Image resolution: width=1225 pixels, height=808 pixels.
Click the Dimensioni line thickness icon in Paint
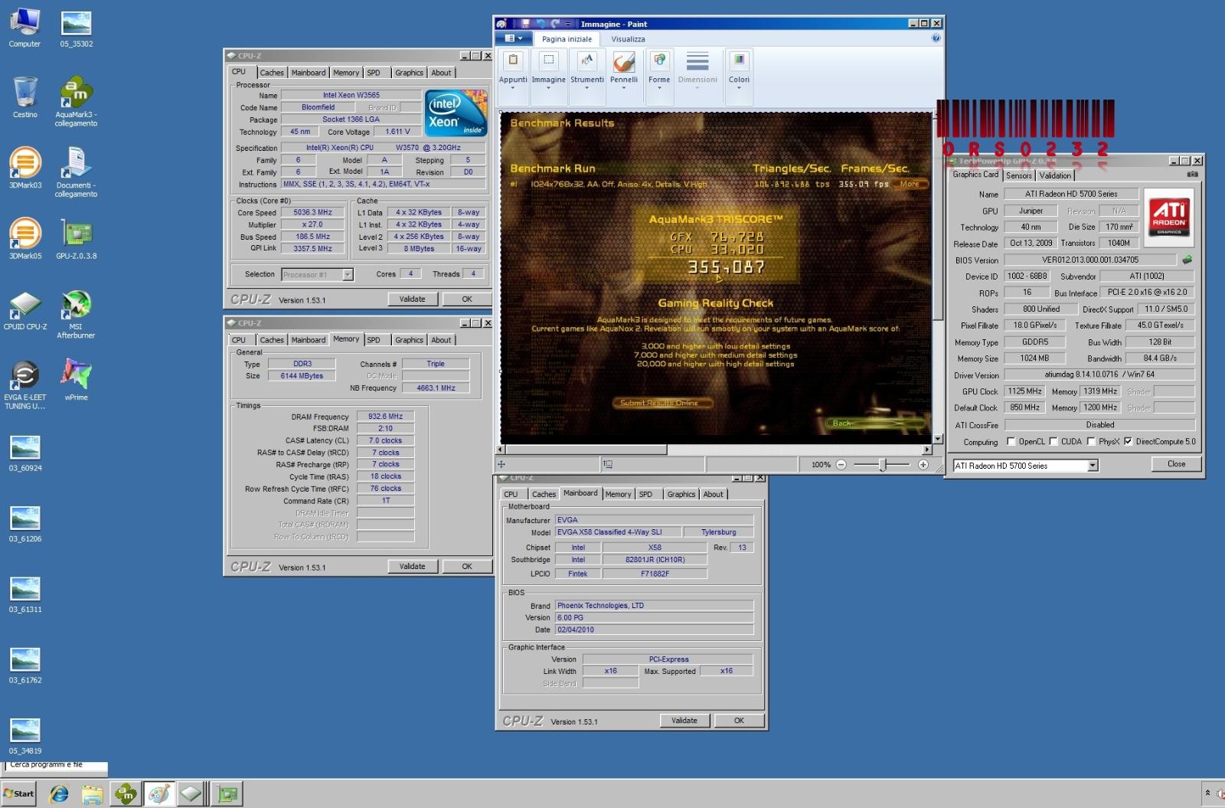click(x=697, y=61)
